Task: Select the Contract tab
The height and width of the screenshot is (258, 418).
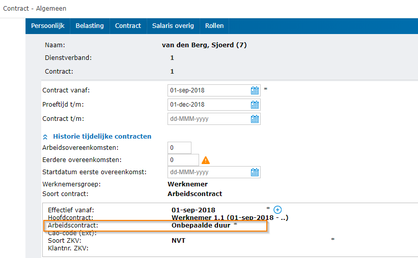Action: pyautogui.click(x=128, y=26)
